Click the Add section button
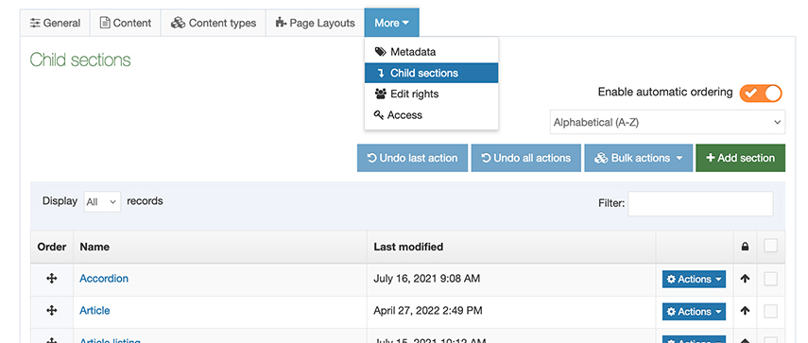Screen dimensions: 808x343 pyautogui.click(x=741, y=158)
